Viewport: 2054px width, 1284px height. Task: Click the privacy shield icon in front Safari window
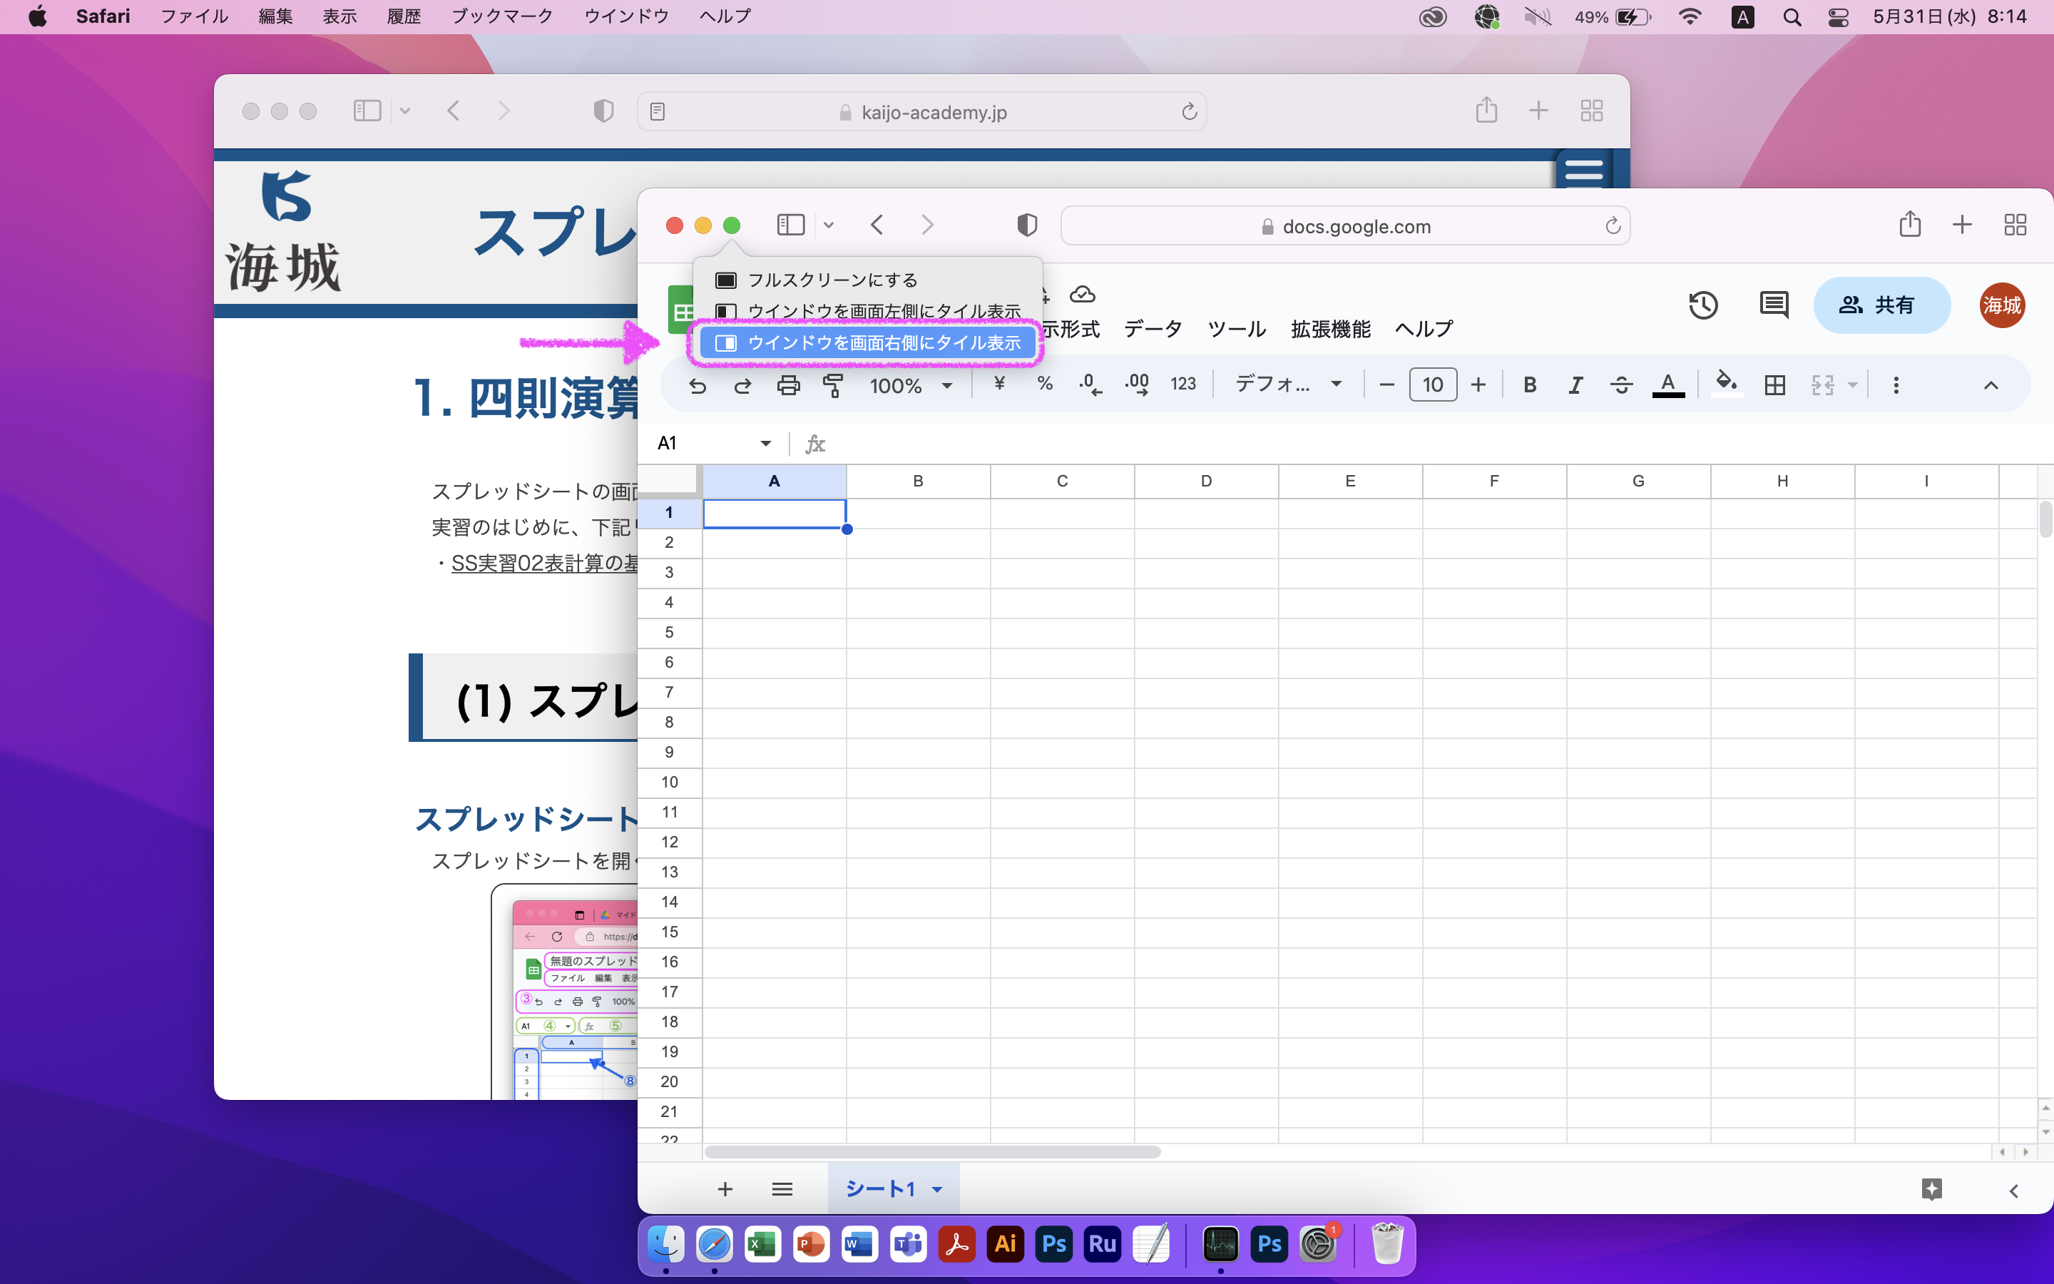coord(1026,225)
